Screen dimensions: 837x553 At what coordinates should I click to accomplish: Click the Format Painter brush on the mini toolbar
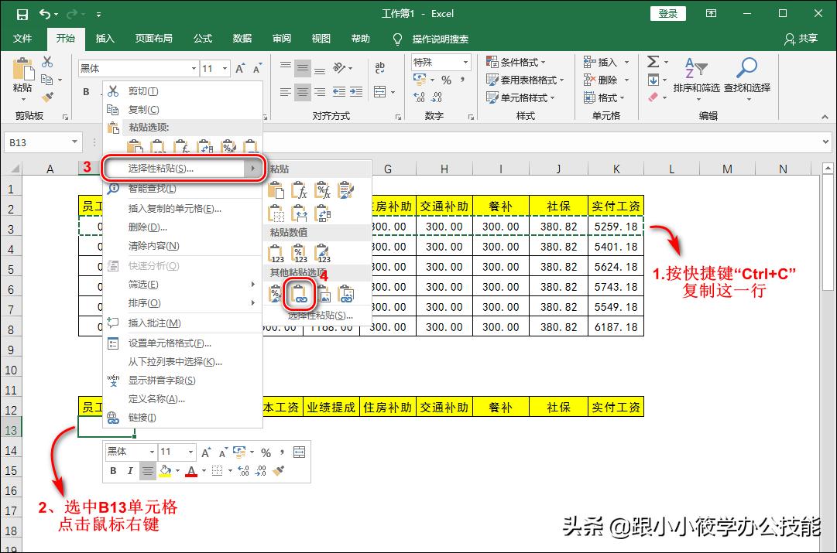click(280, 470)
